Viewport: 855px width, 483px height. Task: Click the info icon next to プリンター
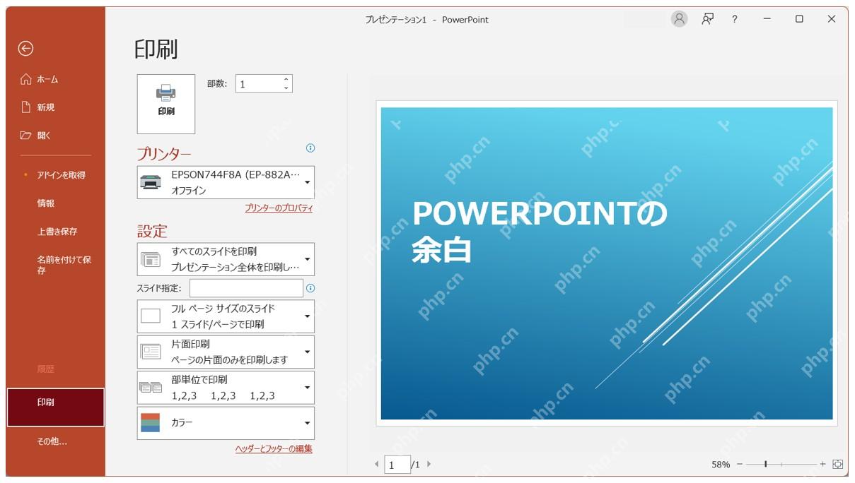pos(310,148)
